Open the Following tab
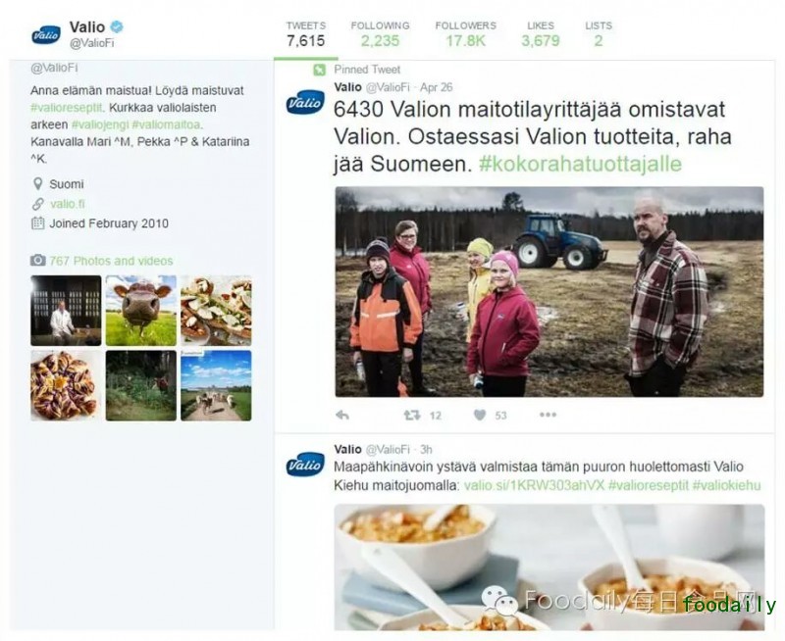Image resolution: width=785 pixels, height=641 pixels. coord(380,34)
